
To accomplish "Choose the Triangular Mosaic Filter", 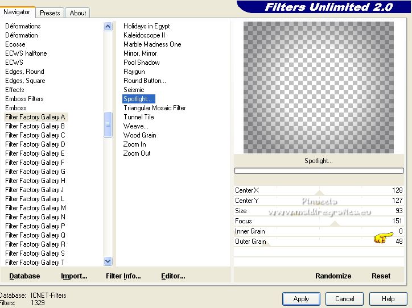I will tap(155, 108).
